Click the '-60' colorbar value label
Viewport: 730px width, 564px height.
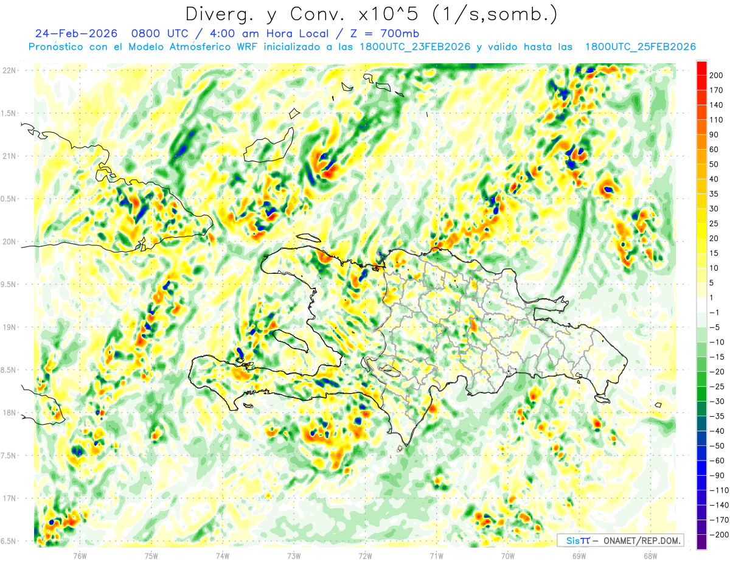[716, 461]
